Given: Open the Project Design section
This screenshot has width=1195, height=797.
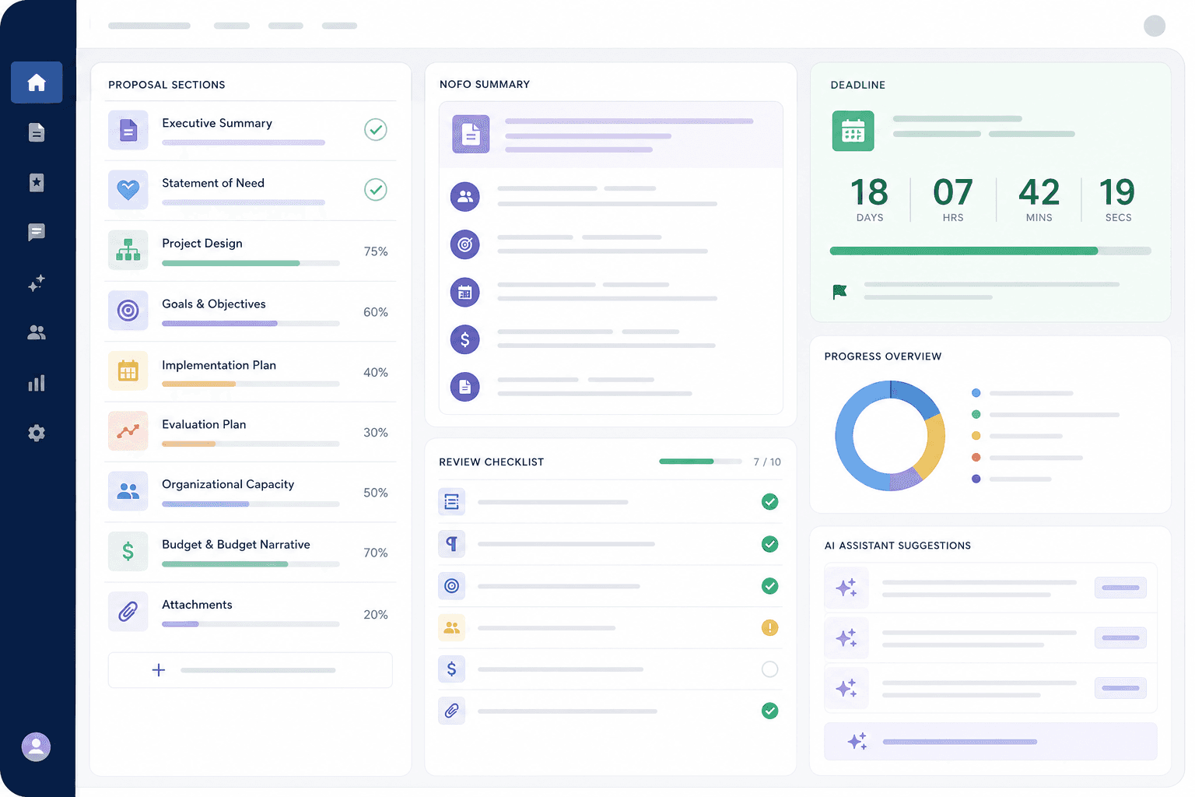Looking at the screenshot, I should coord(251,251).
